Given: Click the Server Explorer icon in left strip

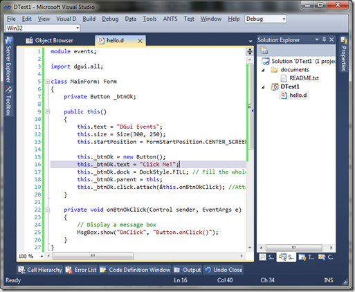Looking at the screenshot, I should (x=8, y=41).
